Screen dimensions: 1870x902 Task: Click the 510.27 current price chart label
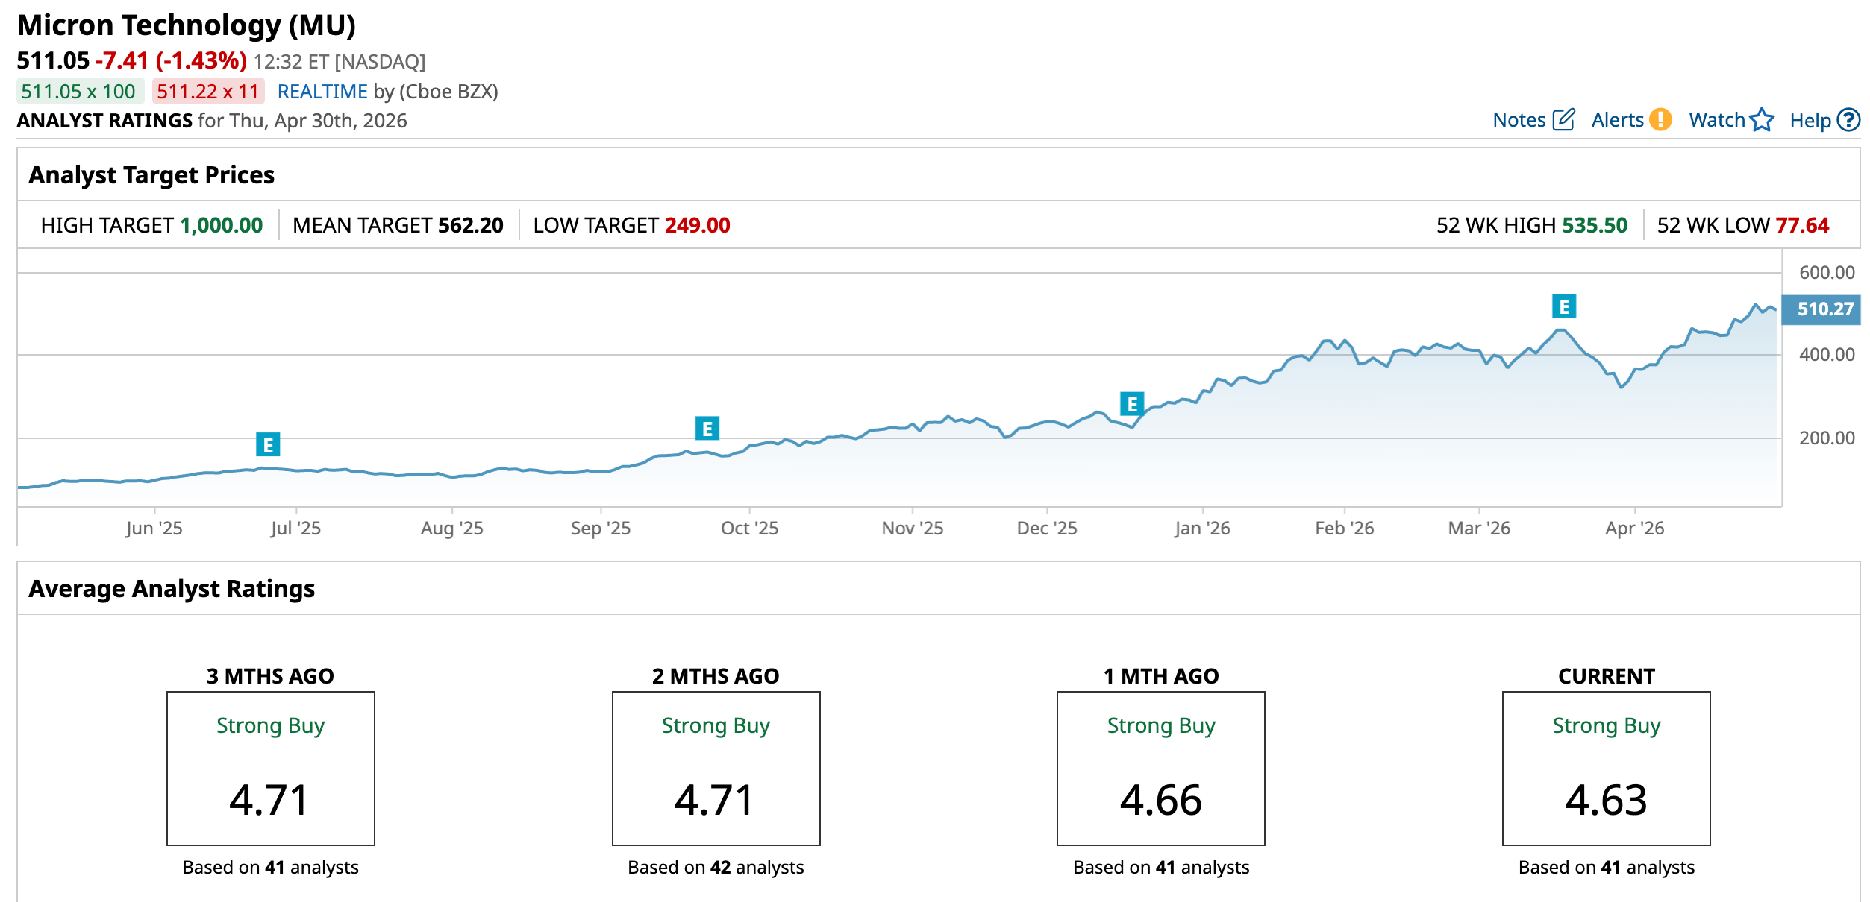pyautogui.click(x=1821, y=309)
